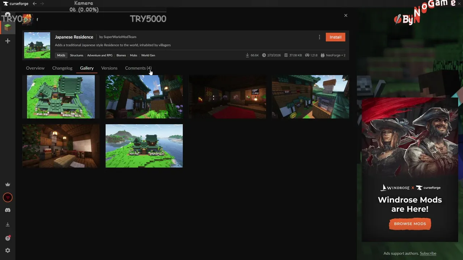Open rooftop and courtyard gallery image
463x260 pixels.
[x=310, y=97]
